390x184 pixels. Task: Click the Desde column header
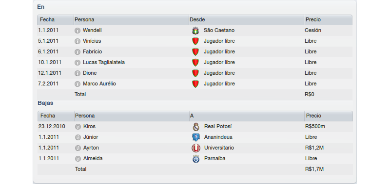point(246,19)
